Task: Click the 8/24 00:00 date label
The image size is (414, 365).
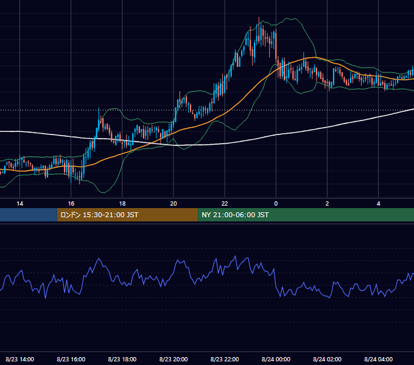Action: coord(276,359)
